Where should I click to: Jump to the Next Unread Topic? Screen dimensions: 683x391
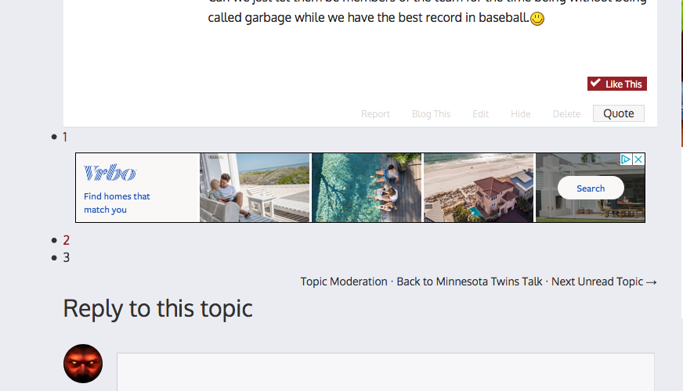(603, 282)
